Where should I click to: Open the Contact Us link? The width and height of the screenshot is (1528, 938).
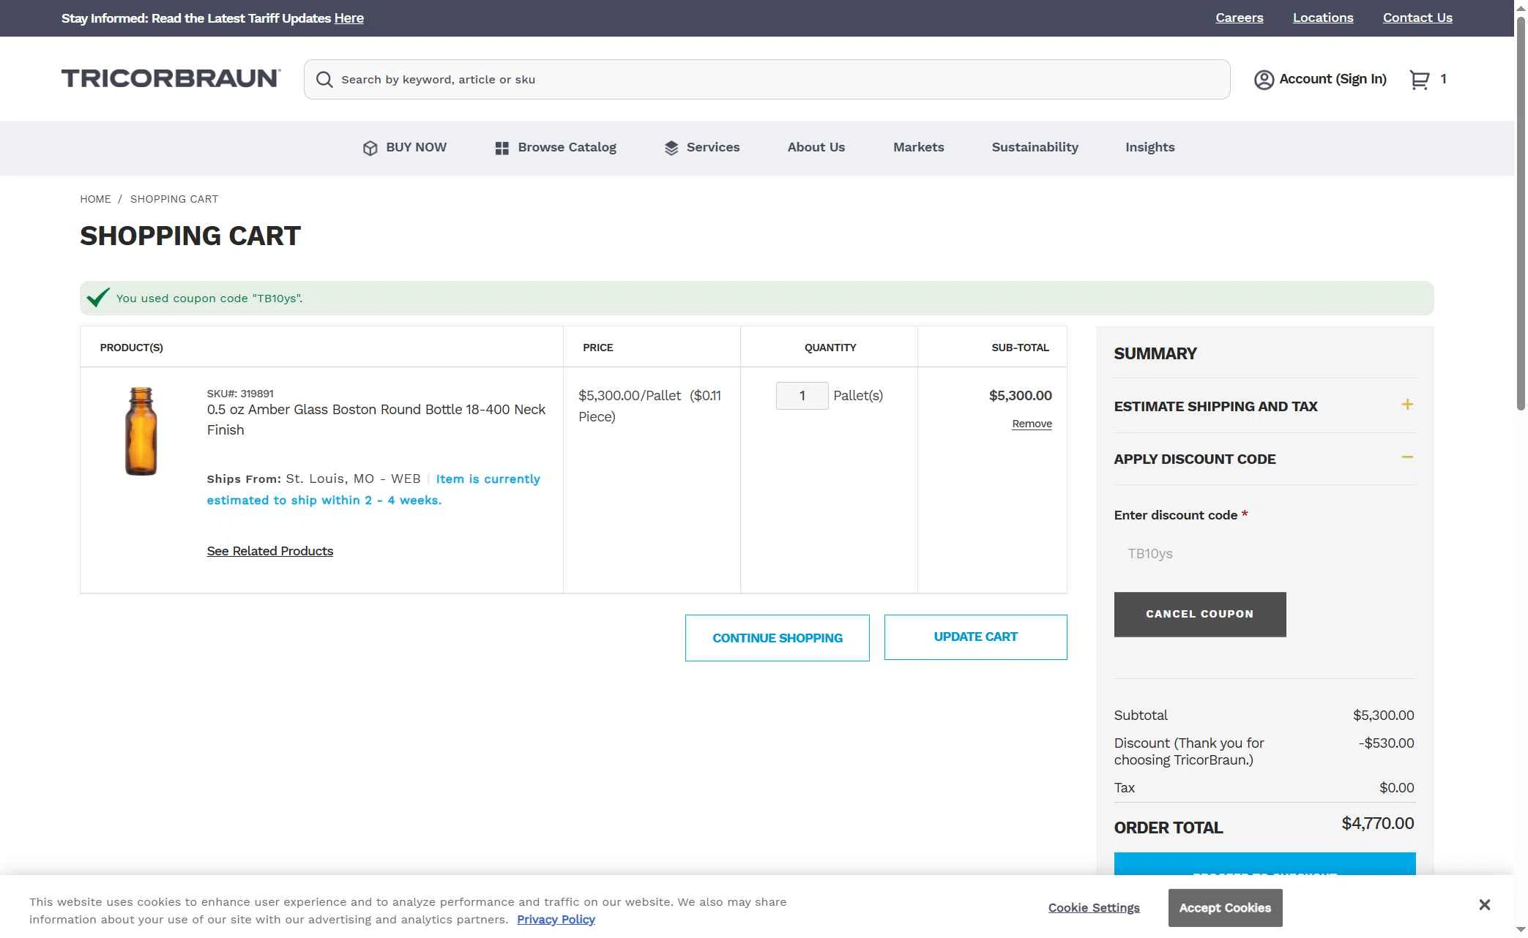(1417, 18)
